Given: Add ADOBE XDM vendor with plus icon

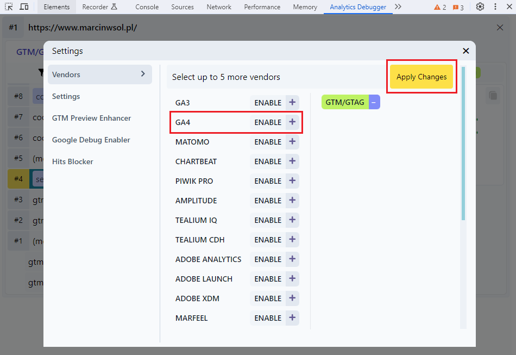Looking at the screenshot, I should point(292,298).
